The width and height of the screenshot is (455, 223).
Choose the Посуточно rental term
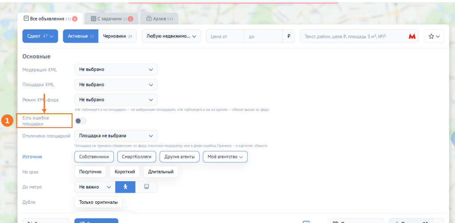[90, 172]
